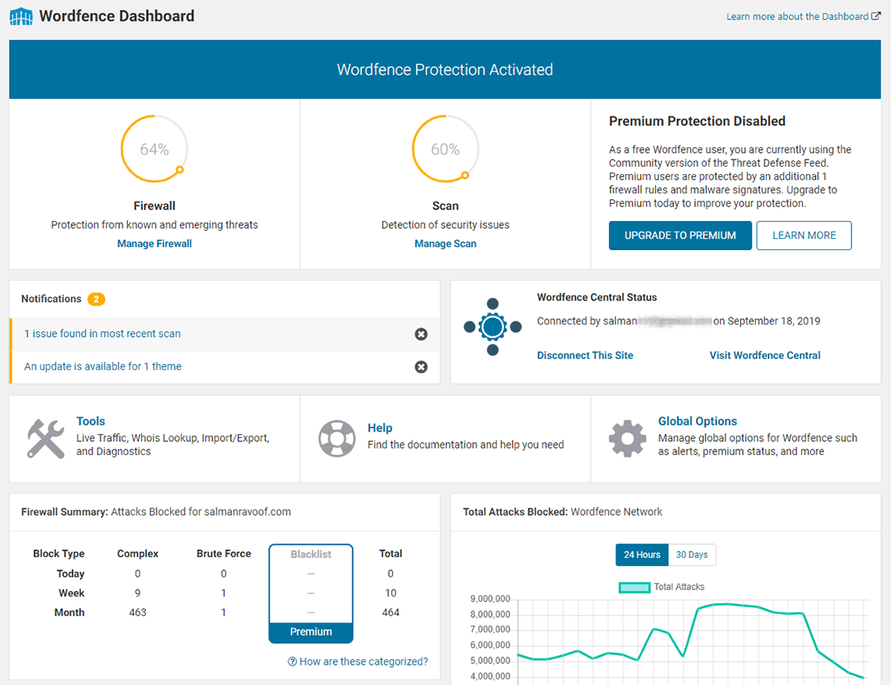Click the external link icon beside Dashboard help

click(876, 15)
